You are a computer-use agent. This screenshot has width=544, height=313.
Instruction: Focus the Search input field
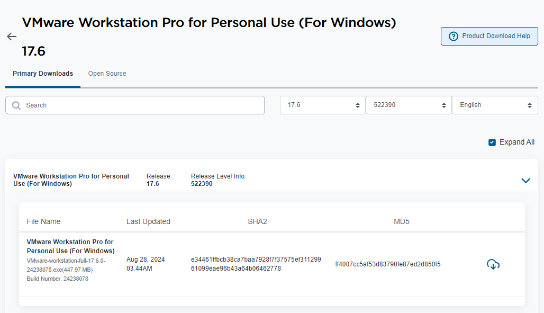click(x=135, y=105)
